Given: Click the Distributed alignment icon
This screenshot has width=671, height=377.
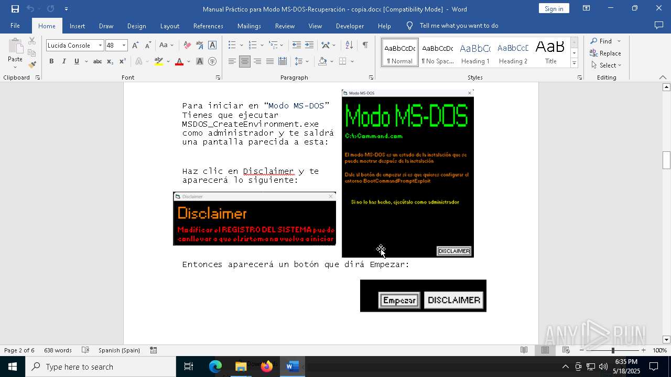Looking at the screenshot, I should pos(283,61).
